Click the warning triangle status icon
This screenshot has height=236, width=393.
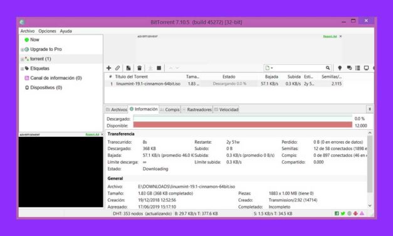point(362,213)
